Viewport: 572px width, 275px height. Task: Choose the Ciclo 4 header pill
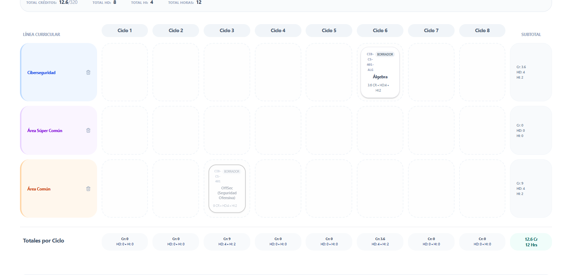point(278,30)
